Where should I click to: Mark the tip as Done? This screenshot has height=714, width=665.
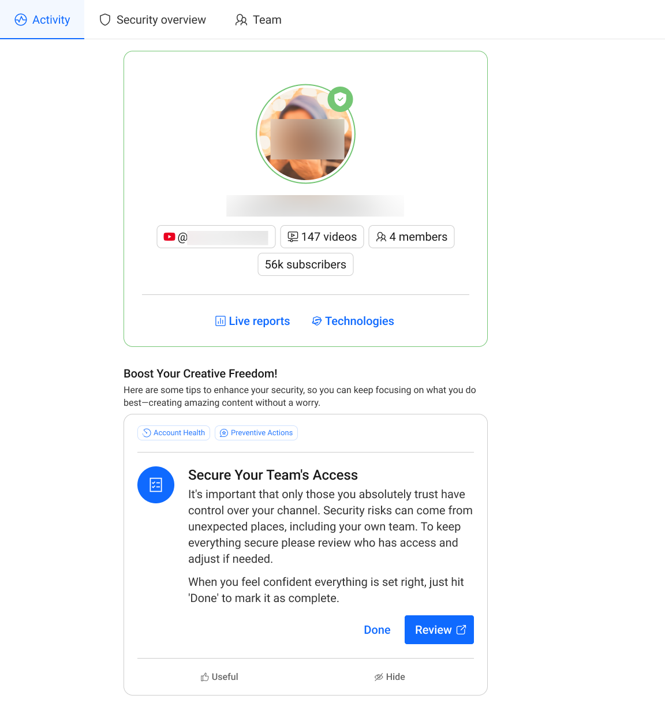click(x=377, y=630)
